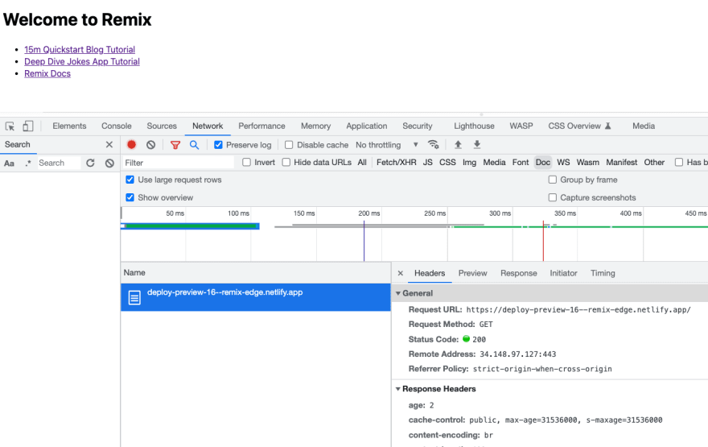This screenshot has height=447, width=708.
Task: Export HAR file with download arrow
Action: tap(477, 145)
